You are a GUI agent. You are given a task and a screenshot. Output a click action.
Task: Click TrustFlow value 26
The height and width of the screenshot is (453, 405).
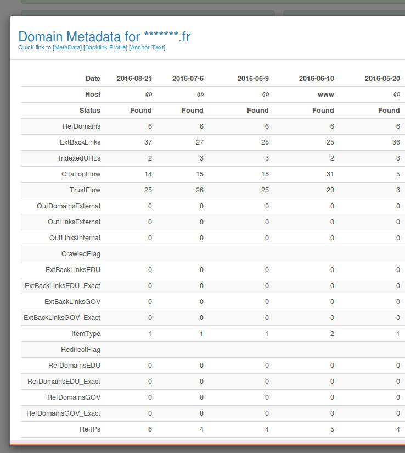click(x=200, y=190)
